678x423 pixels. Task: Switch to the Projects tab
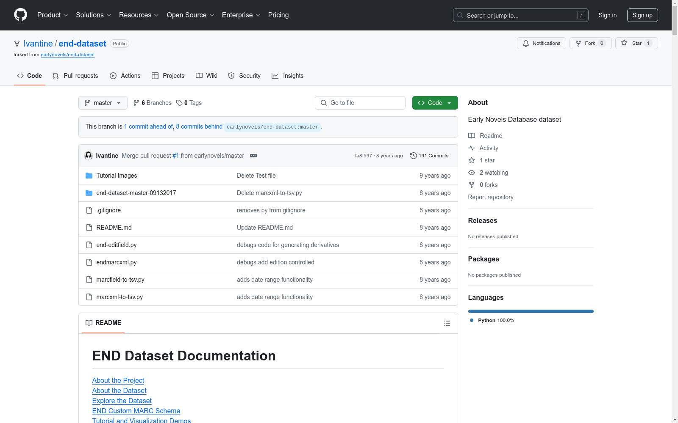tap(168, 76)
